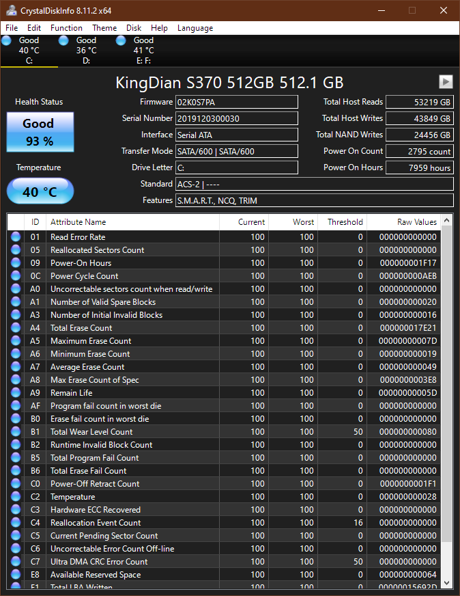Click the Transfer Mode field
This screenshot has width=460, height=596.
[237, 151]
